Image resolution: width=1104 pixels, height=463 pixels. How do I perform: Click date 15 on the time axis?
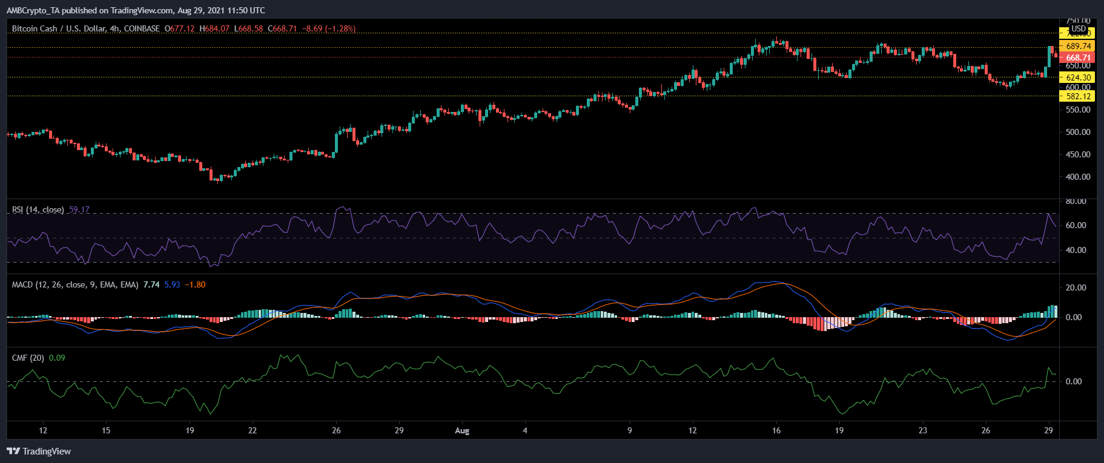coord(106,431)
